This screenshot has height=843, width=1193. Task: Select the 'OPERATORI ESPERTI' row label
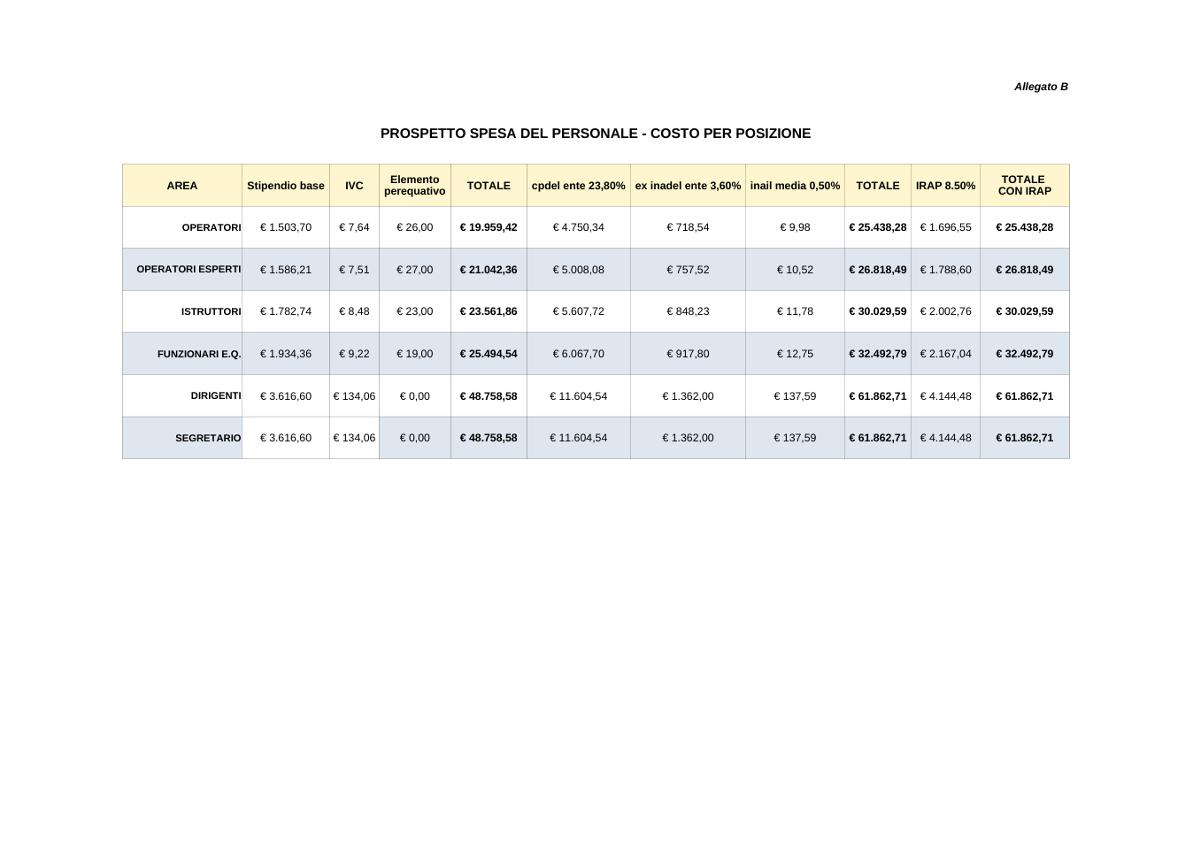[x=189, y=270]
